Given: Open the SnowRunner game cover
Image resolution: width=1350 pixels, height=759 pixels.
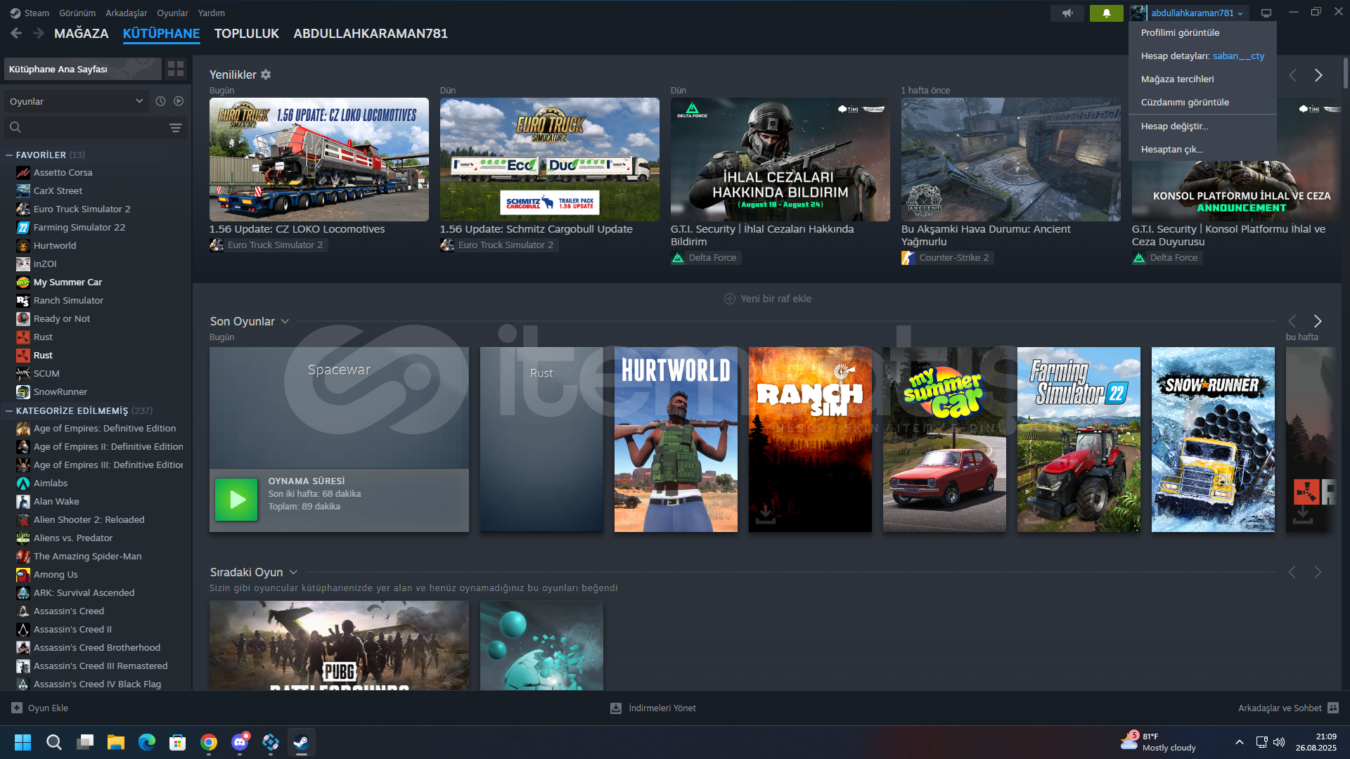Looking at the screenshot, I should tap(1213, 439).
